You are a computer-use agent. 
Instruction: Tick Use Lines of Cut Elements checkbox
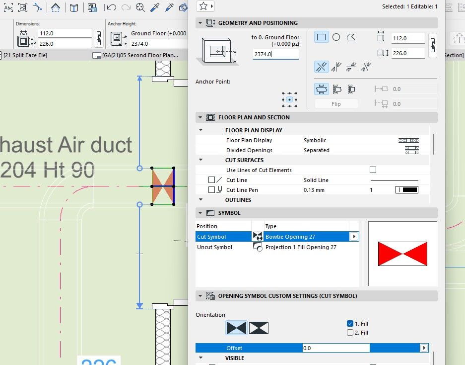tap(373, 170)
